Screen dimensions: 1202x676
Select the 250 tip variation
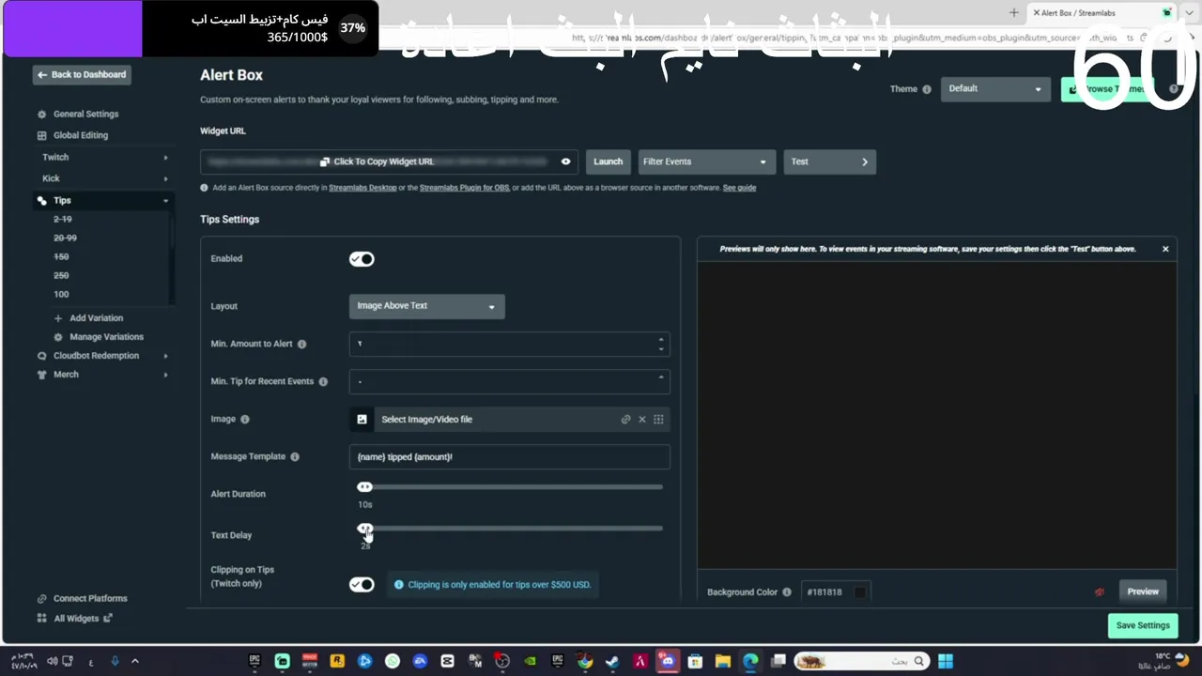tap(61, 276)
